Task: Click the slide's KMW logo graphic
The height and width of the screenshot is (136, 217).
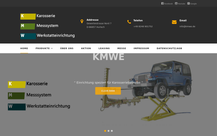Action: (x=39, y=96)
